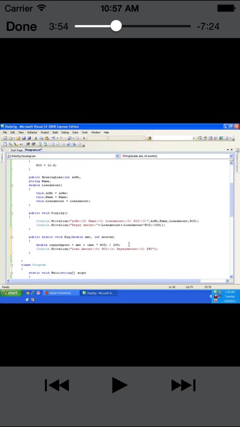Open the Debug menu in the Visual C# window
Screen dimensions: 240x427
[65, 132]
